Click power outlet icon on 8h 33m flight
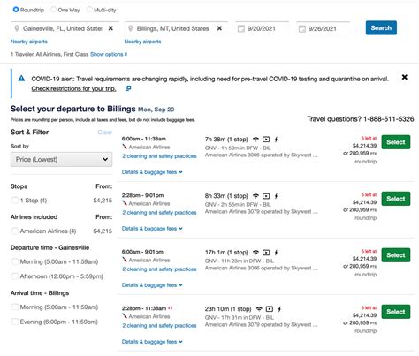This screenshot has width=419, height=356. tap(276, 196)
